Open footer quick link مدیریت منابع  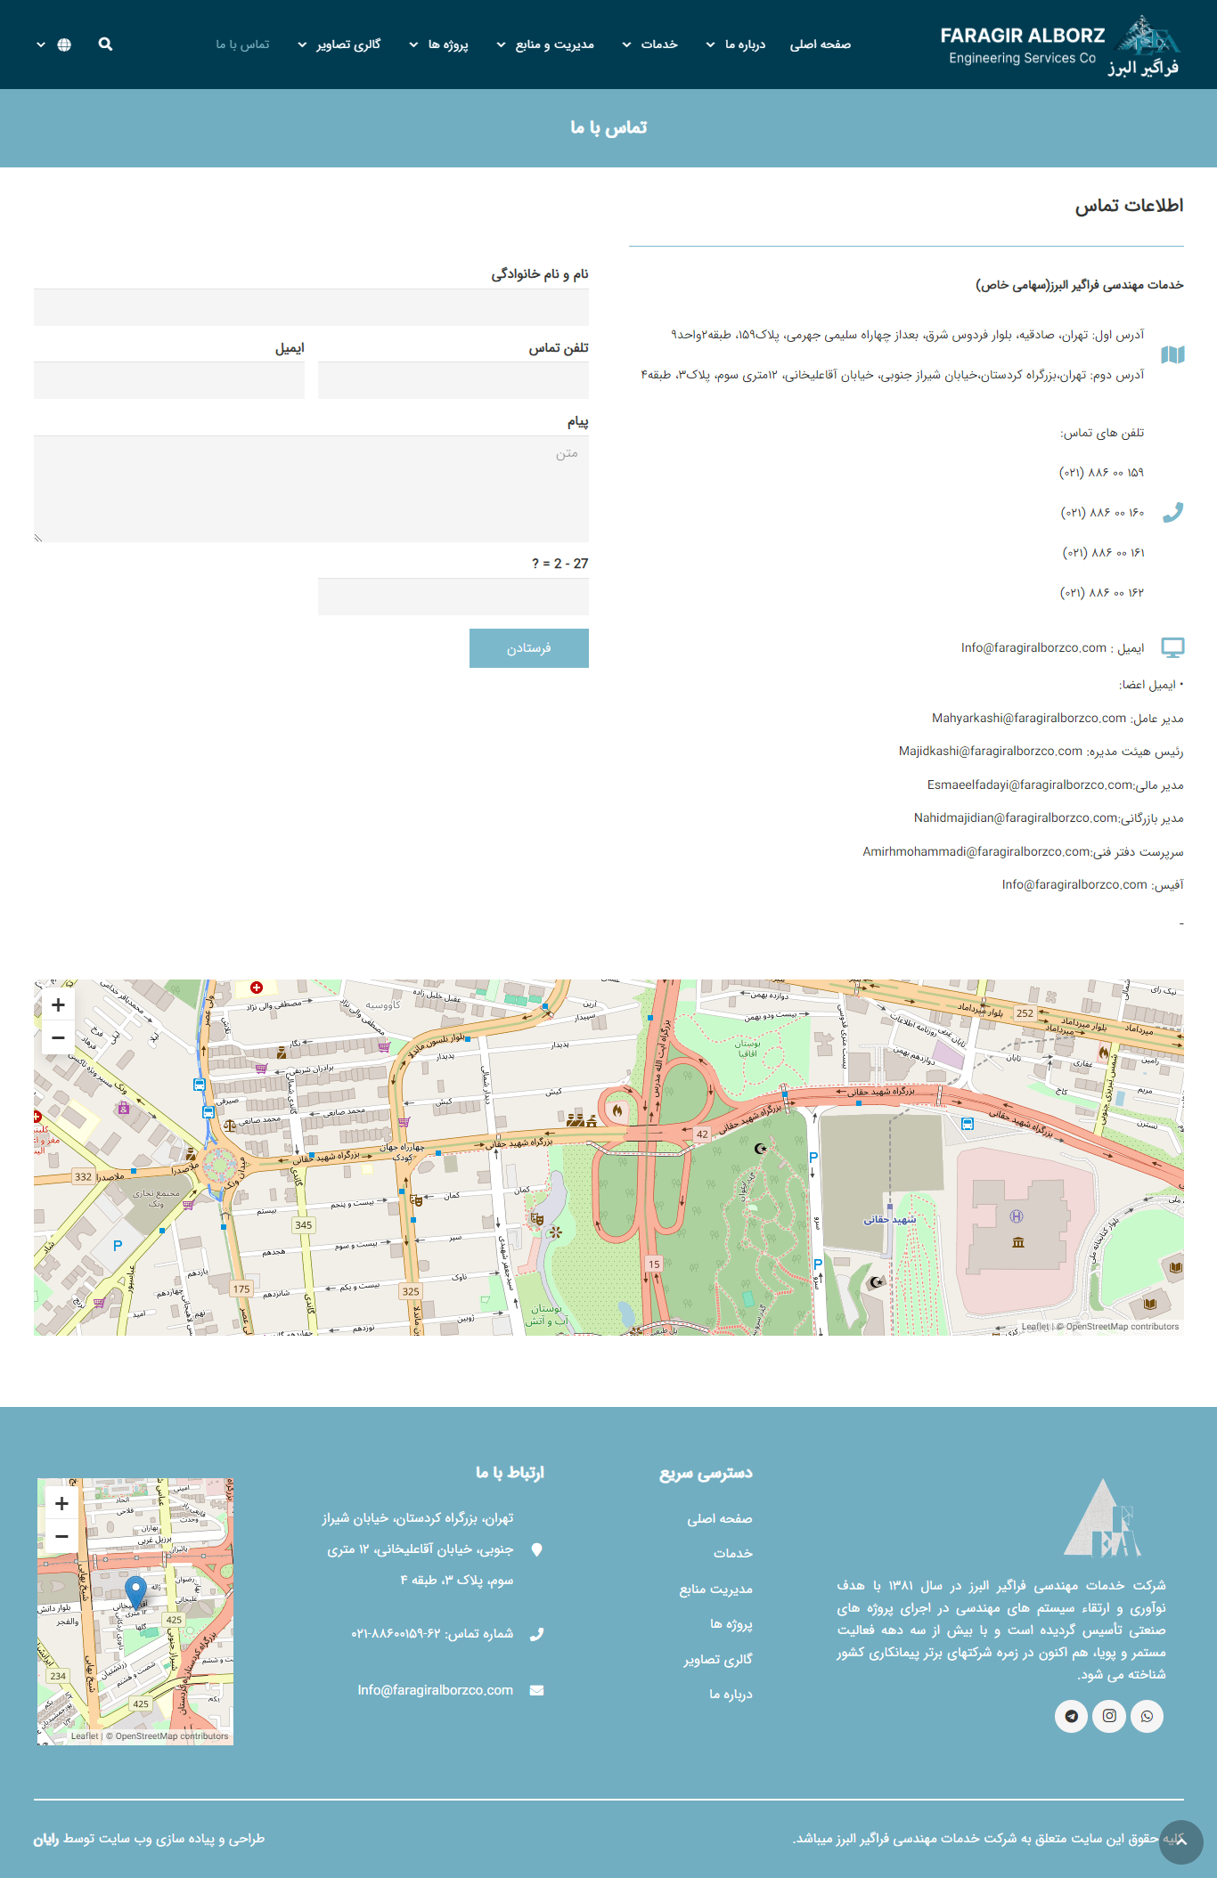click(716, 1589)
